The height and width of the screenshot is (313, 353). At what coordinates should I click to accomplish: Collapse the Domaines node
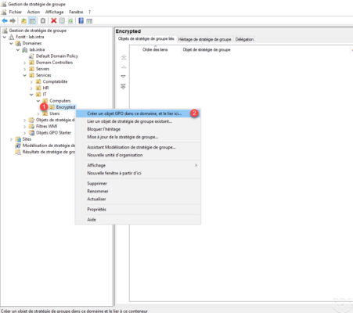(11, 43)
